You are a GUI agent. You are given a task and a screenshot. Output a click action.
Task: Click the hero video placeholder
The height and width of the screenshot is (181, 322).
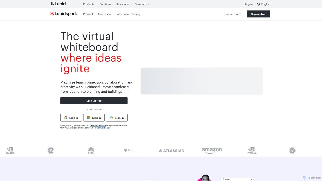201,81
